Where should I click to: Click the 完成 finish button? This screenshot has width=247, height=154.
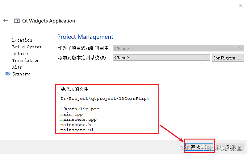199,147
